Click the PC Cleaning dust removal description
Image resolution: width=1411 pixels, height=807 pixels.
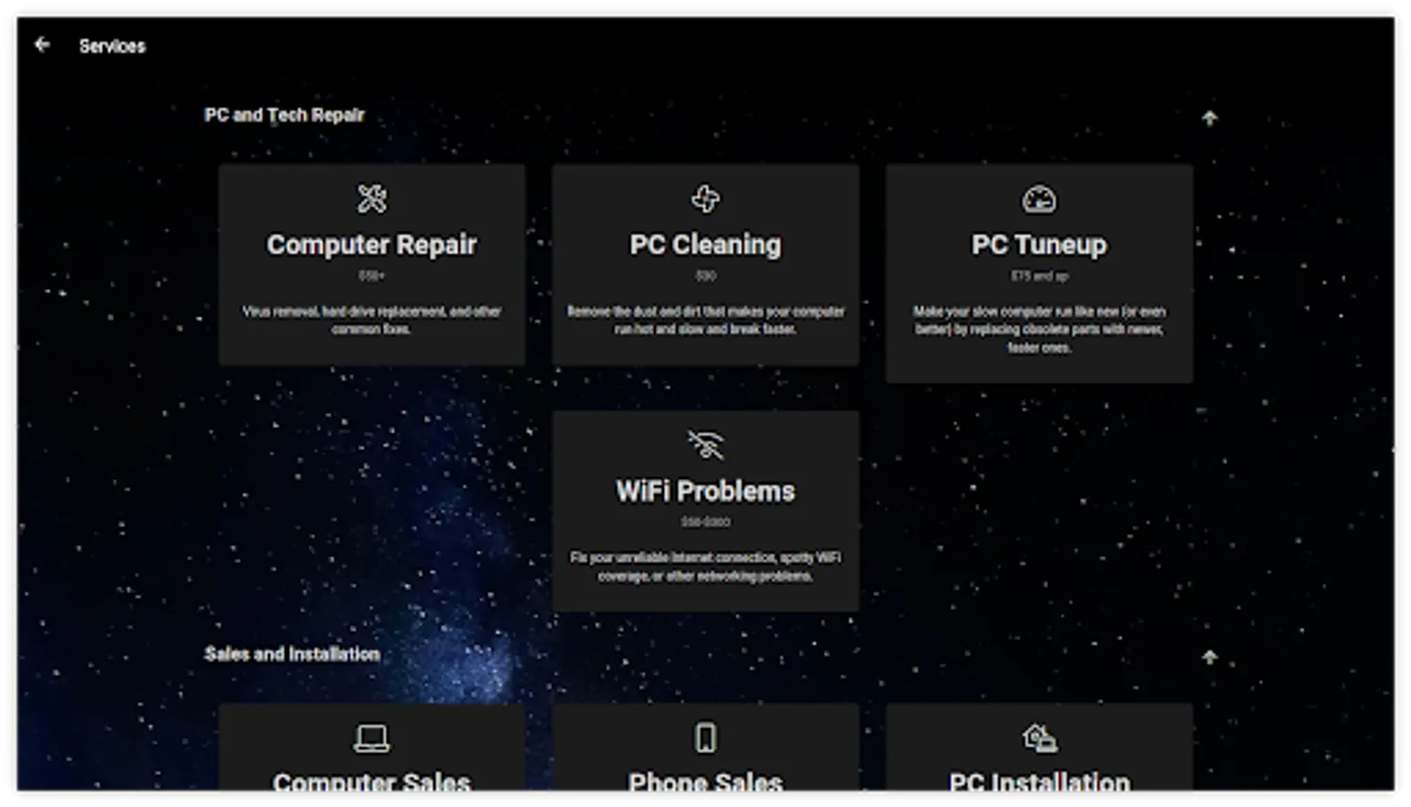(705, 320)
